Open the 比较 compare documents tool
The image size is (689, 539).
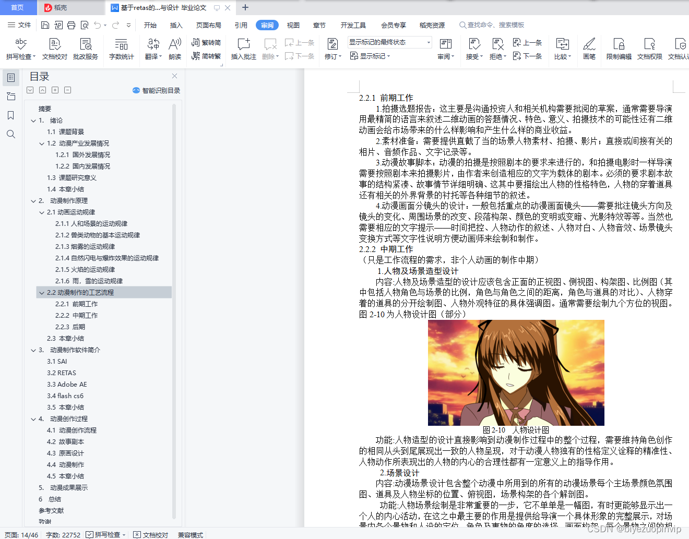563,49
